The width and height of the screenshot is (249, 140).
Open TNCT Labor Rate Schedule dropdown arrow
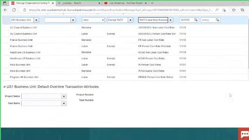170,20
